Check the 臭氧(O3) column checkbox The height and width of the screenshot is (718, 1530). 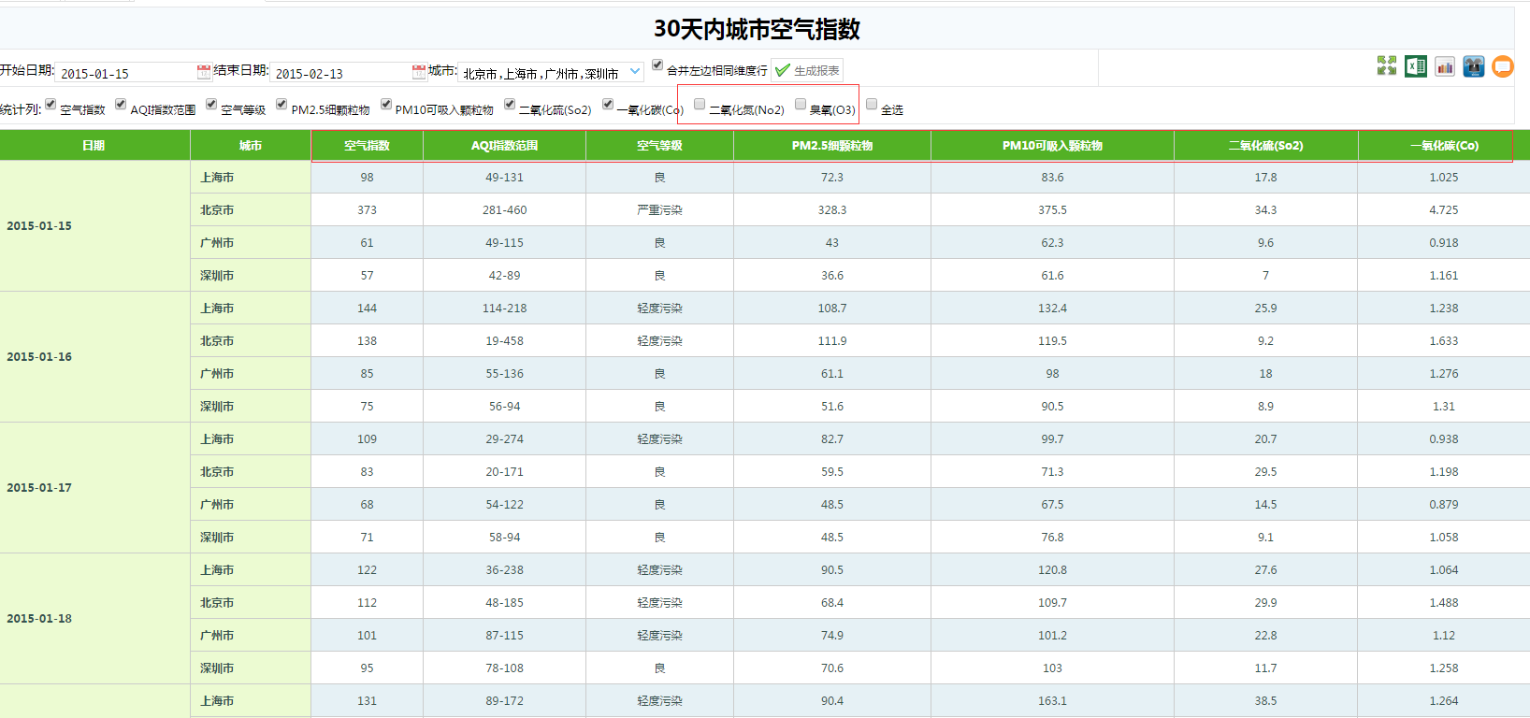(801, 105)
